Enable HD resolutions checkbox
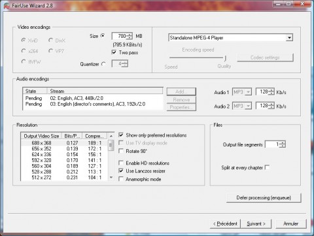 (121, 163)
